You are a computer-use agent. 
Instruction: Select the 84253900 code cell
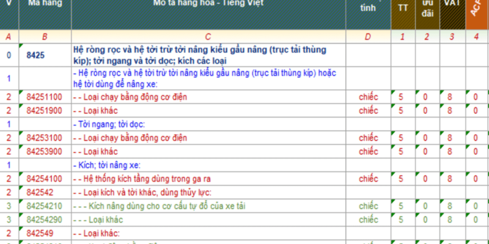tap(44, 151)
